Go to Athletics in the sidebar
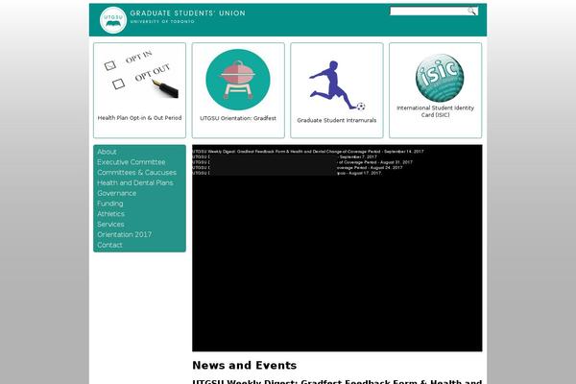The width and height of the screenshot is (576, 384). click(x=111, y=214)
